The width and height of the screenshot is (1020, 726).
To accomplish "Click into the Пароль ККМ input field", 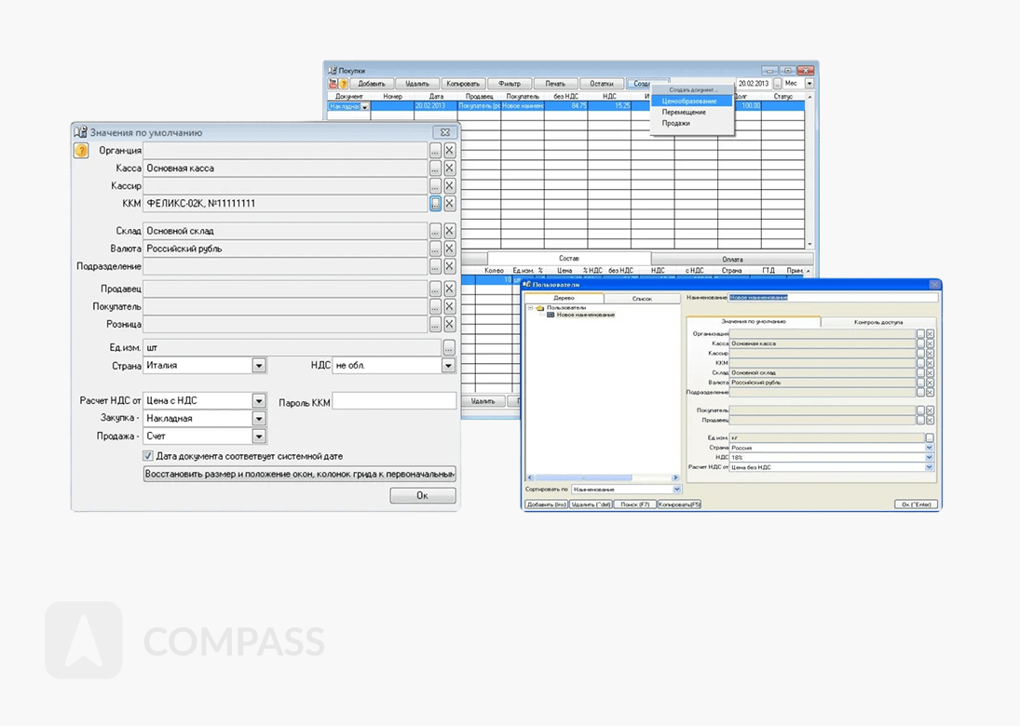I will [394, 402].
